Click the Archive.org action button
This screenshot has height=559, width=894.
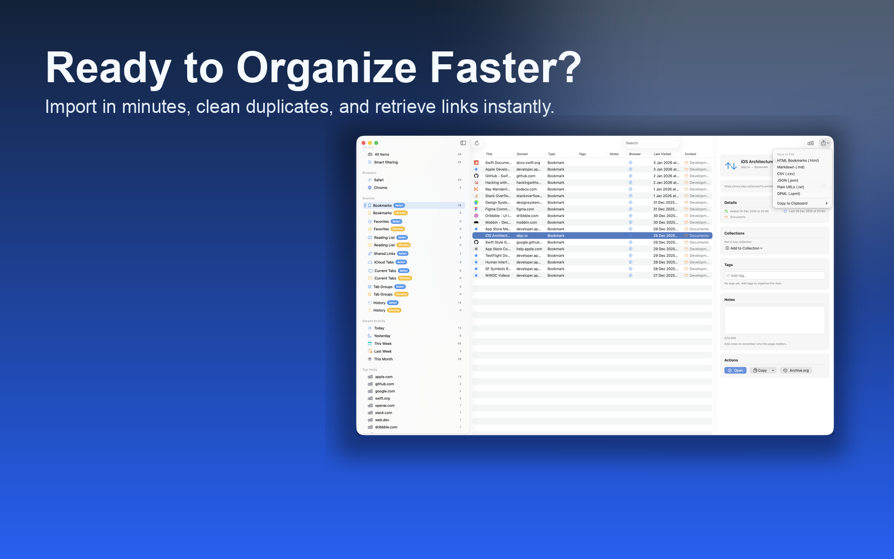click(796, 370)
